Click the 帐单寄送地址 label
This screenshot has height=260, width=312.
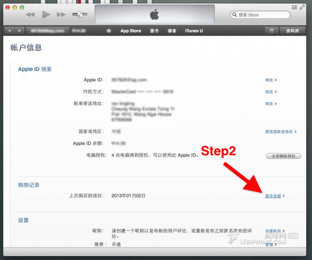[89, 104]
